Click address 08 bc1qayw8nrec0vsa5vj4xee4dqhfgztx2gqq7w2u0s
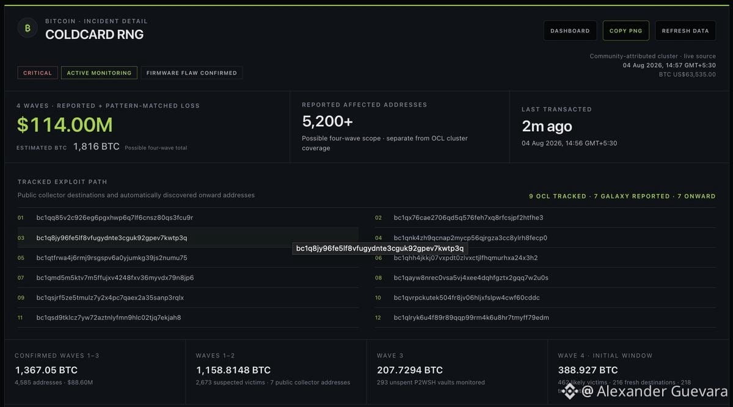 pyautogui.click(x=471, y=278)
